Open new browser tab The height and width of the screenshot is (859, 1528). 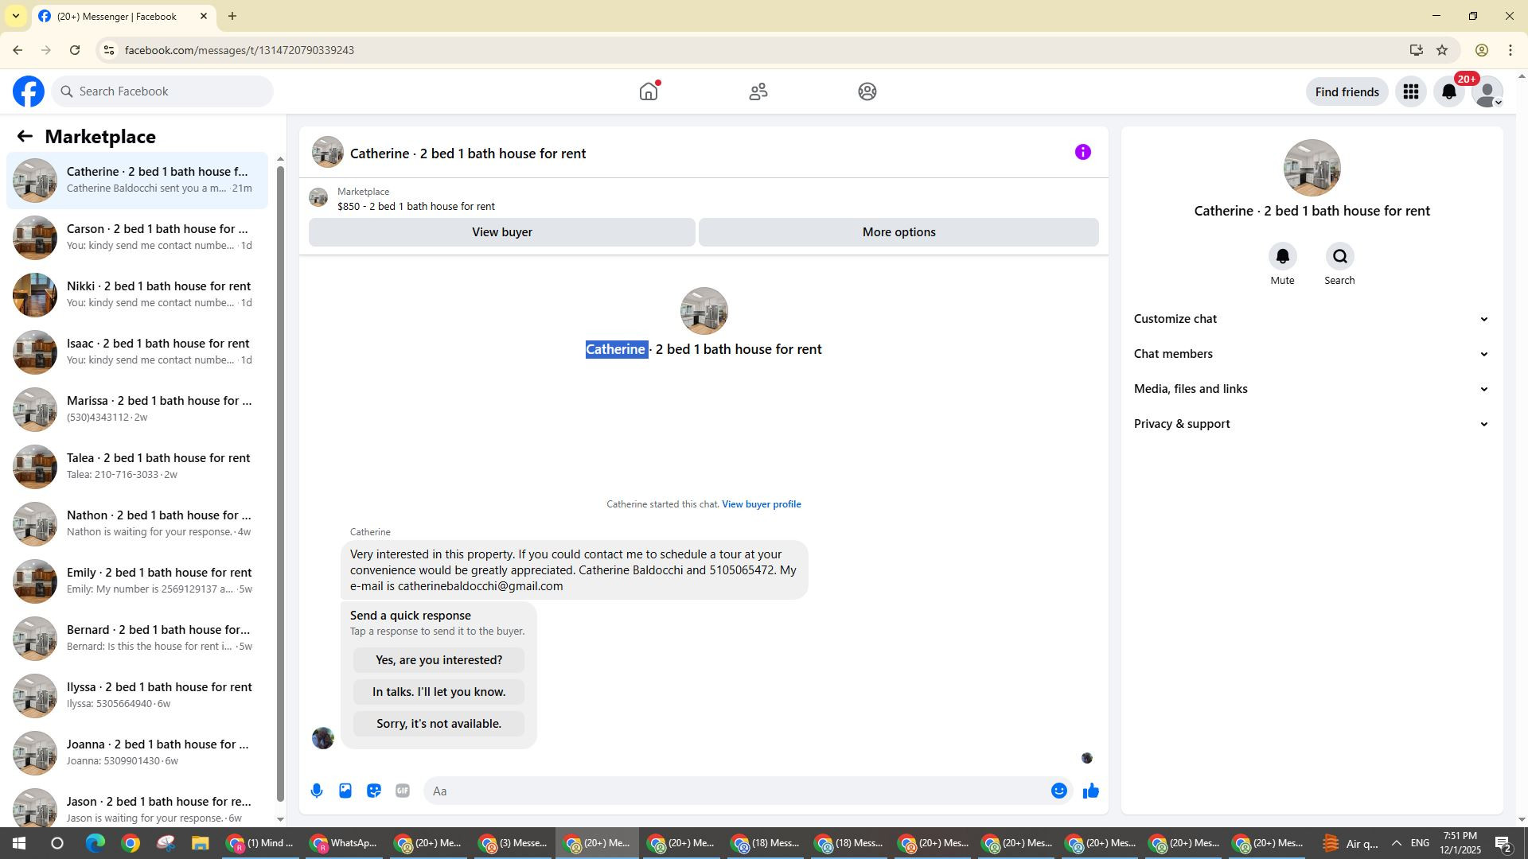[x=232, y=16]
